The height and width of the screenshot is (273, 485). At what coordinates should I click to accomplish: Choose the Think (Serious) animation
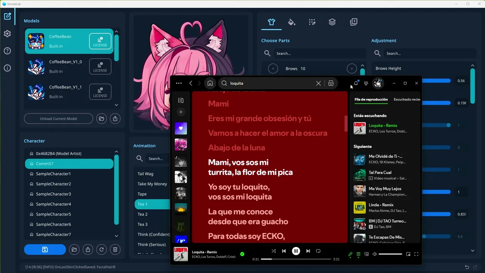tap(152, 245)
